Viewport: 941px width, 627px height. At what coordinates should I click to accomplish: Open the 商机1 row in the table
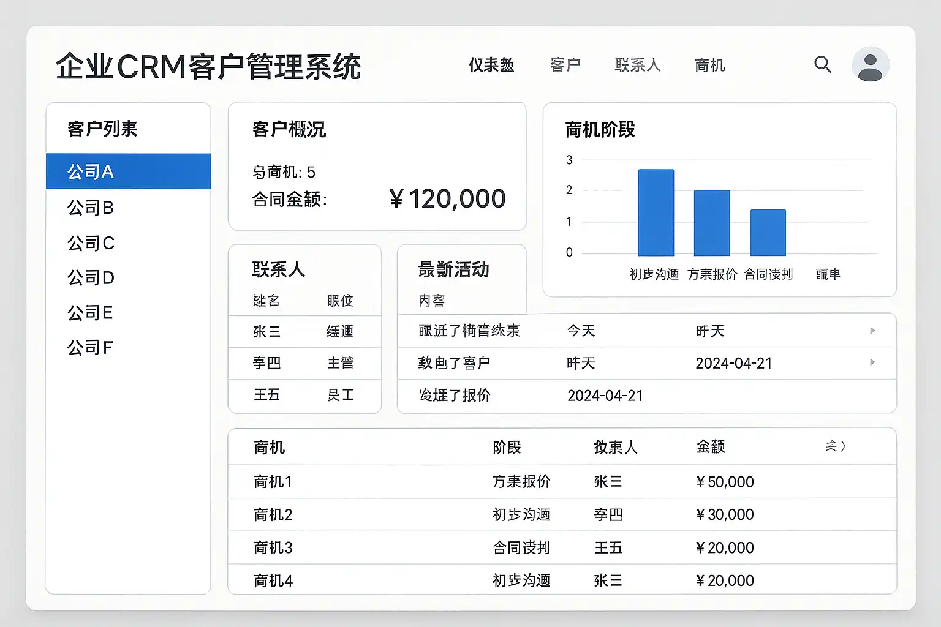click(273, 482)
